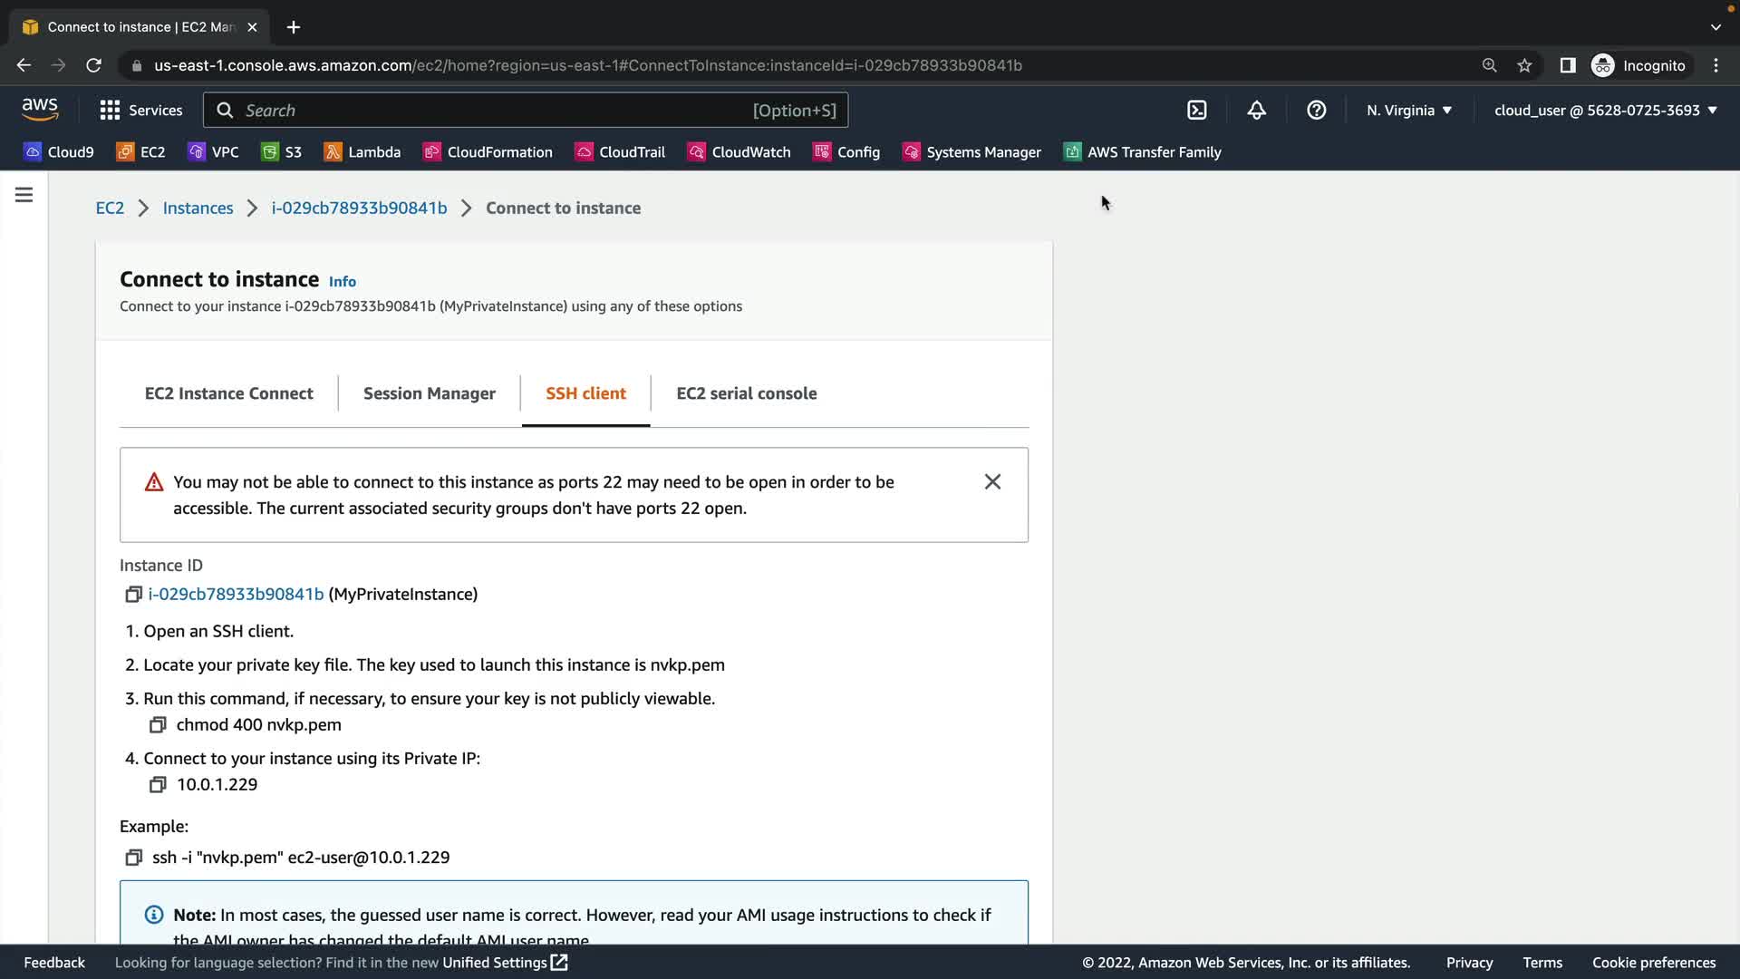Viewport: 1740px width, 979px height.
Task: Expand the N. Virginia region dropdown
Action: click(1409, 111)
